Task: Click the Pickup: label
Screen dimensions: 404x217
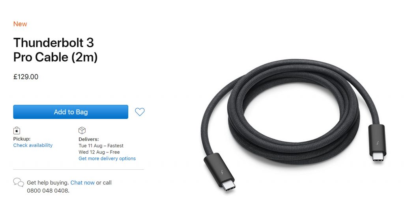Action: click(x=22, y=139)
